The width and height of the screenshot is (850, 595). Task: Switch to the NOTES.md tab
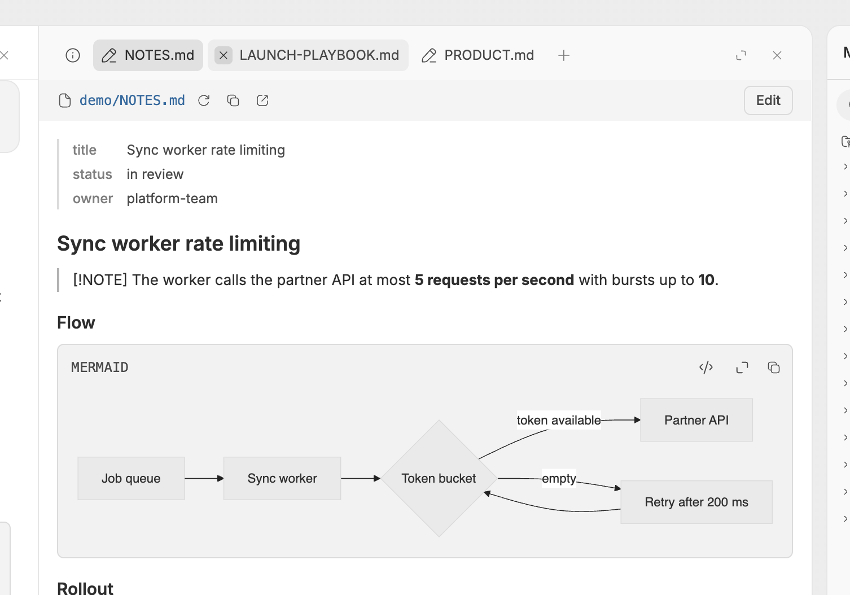coord(148,55)
